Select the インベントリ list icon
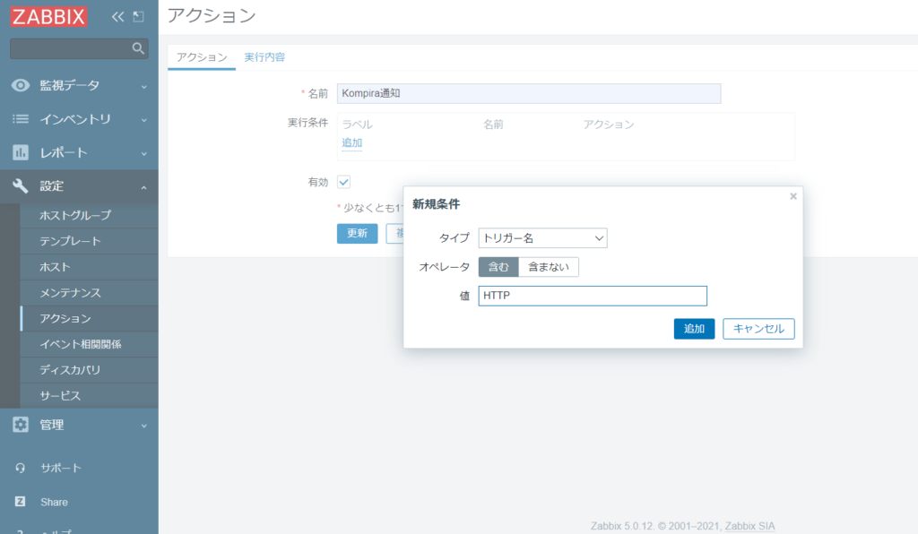 20,119
